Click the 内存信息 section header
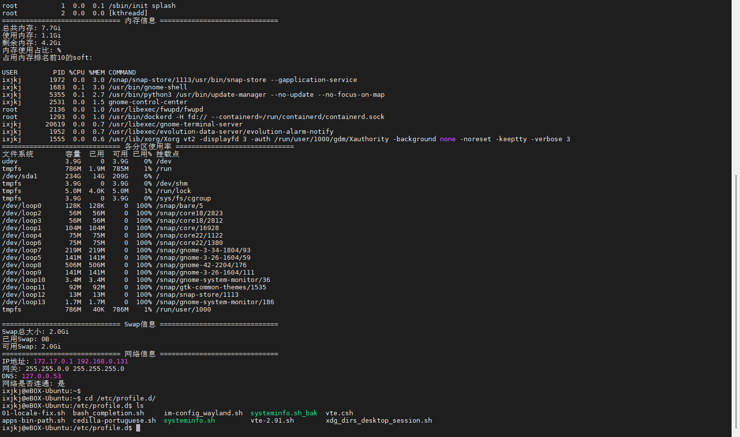Viewport: 740px width, 437px height. pos(140,21)
